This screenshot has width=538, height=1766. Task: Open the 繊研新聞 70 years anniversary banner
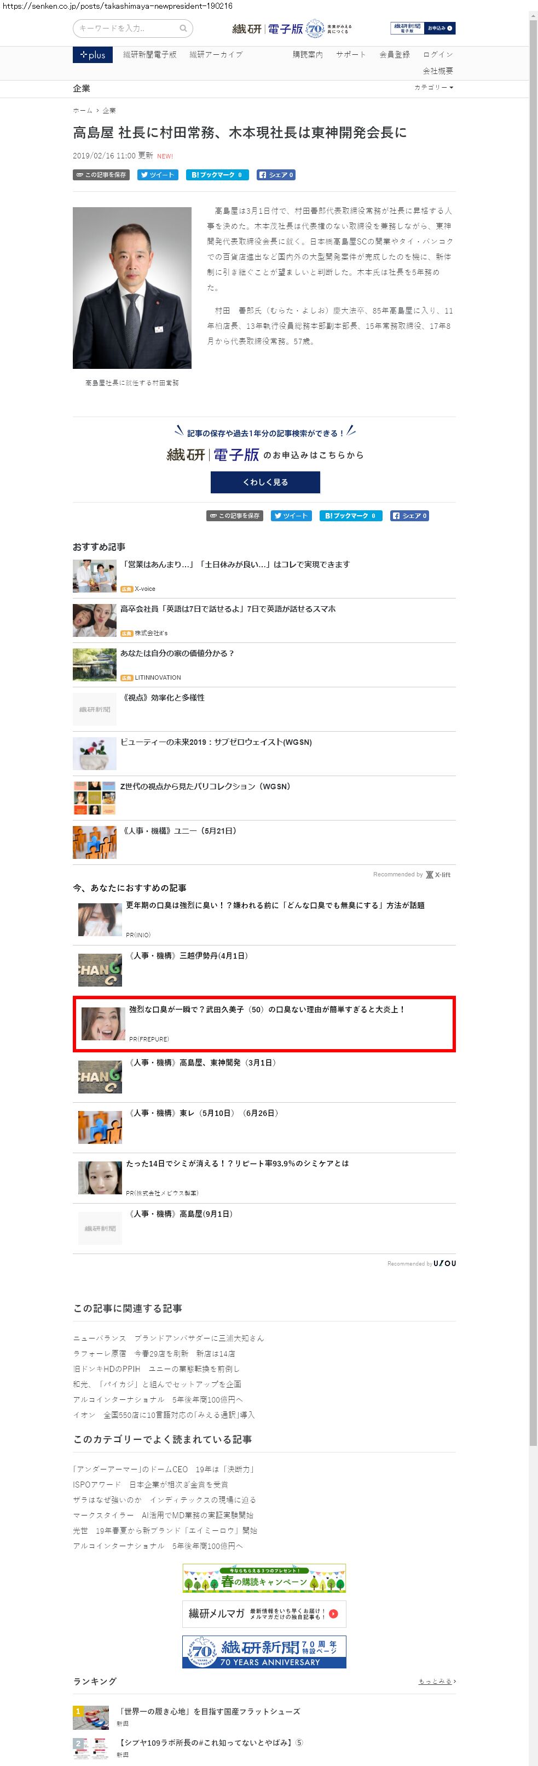264,1651
